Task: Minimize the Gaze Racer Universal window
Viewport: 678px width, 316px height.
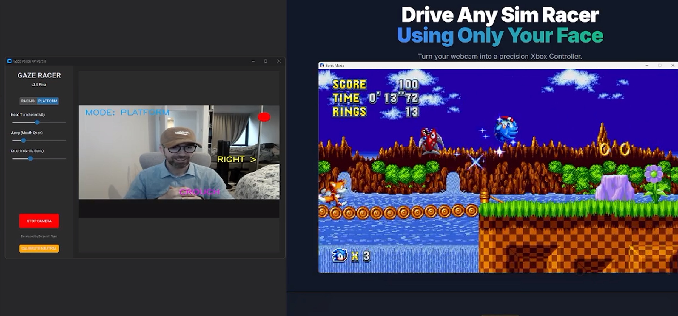Action: [x=253, y=61]
